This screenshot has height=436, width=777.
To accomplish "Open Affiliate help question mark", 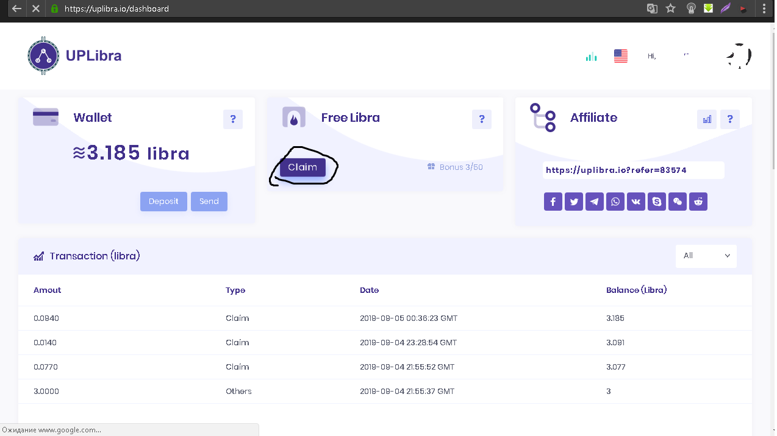I will pos(730,119).
